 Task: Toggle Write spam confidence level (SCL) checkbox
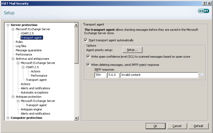coord(88,56)
